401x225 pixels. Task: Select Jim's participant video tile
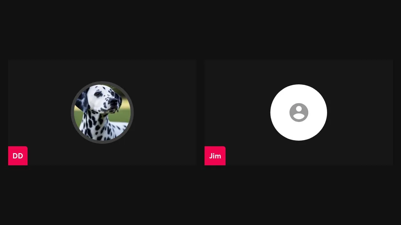299,112
